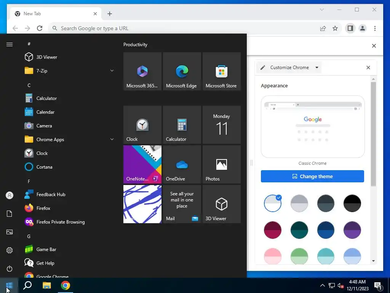Screen dimensions: 390x293
Task: Open Documents from the Start sidebar
Action: point(10,214)
